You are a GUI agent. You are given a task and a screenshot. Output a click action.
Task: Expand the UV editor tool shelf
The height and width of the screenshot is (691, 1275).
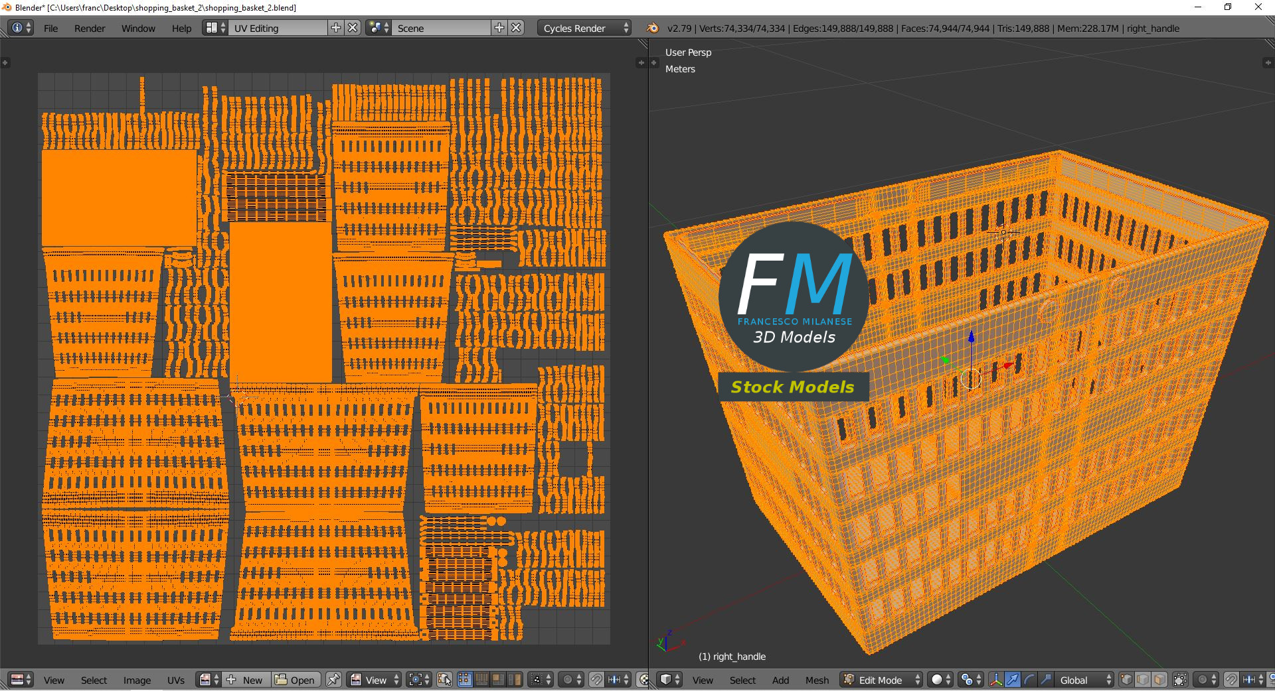[5, 62]
